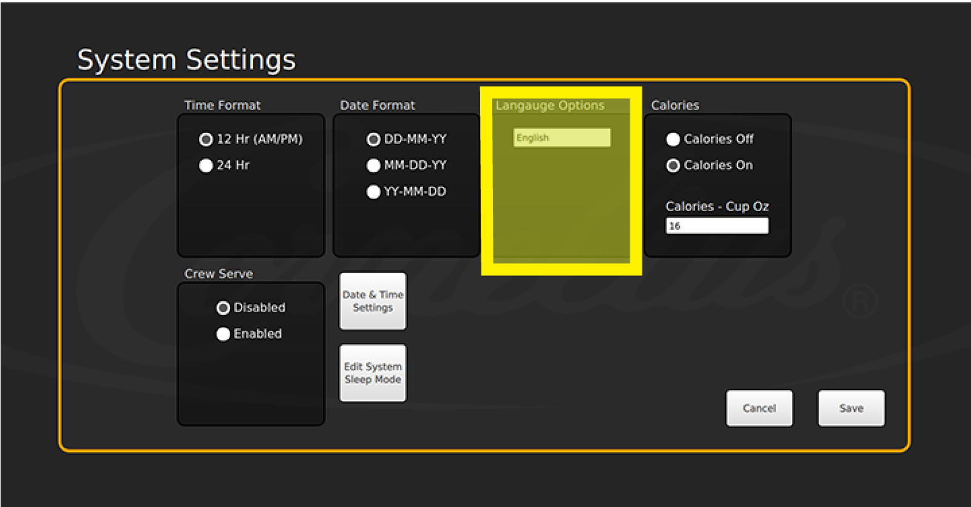Click the Crew Serve label

click(218, 274)
